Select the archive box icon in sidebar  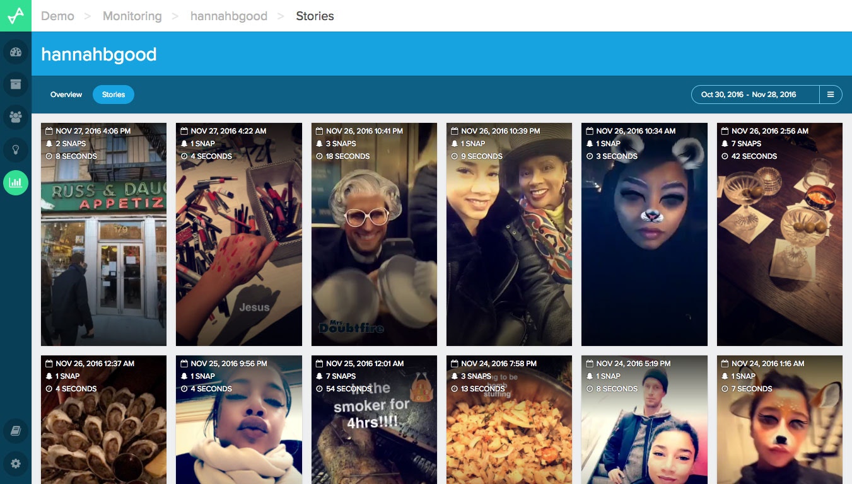click(x=16, y=84)
